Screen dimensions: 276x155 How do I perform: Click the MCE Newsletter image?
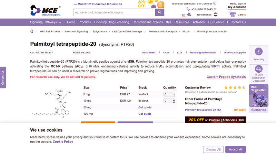click(x=258, y=95)
